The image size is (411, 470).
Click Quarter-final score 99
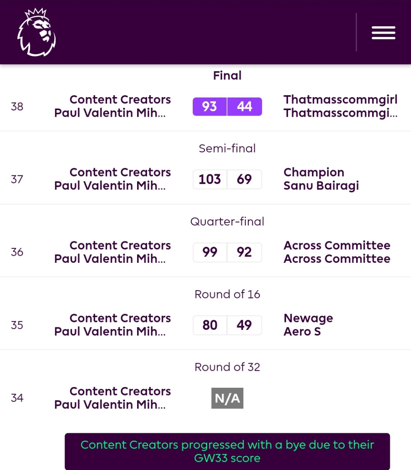click(x=210, y=252)
